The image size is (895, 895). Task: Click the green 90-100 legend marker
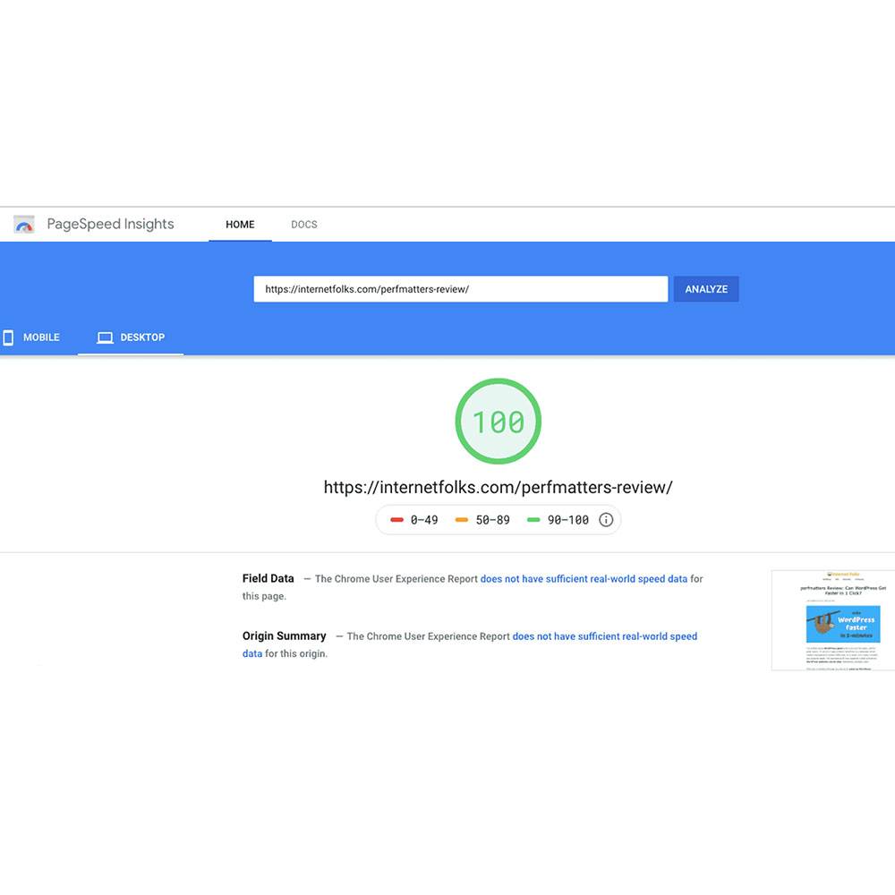(x=533, y=519)
